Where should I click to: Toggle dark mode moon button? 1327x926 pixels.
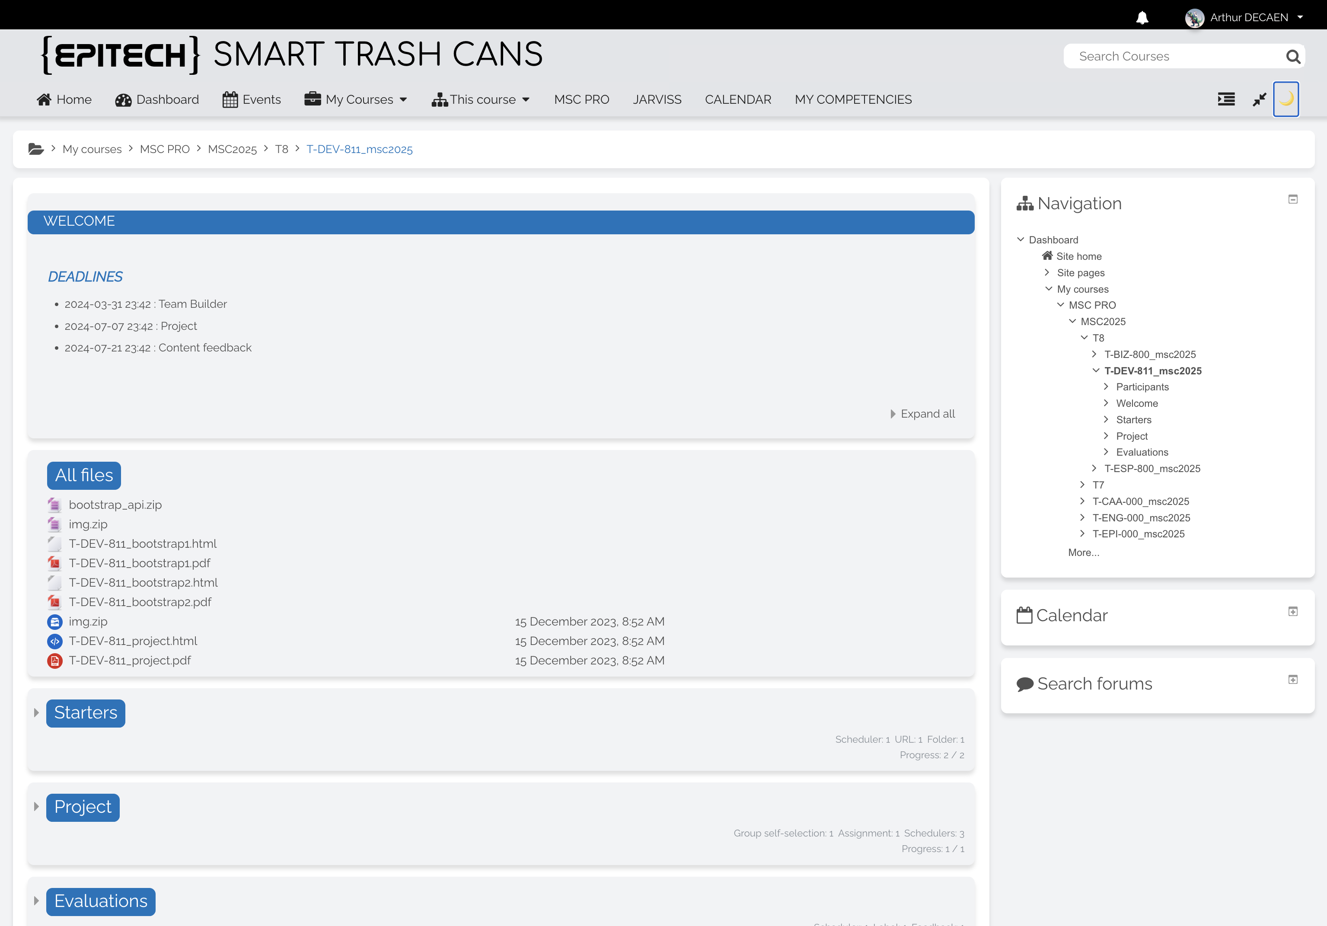click(x=1286, y=99)
